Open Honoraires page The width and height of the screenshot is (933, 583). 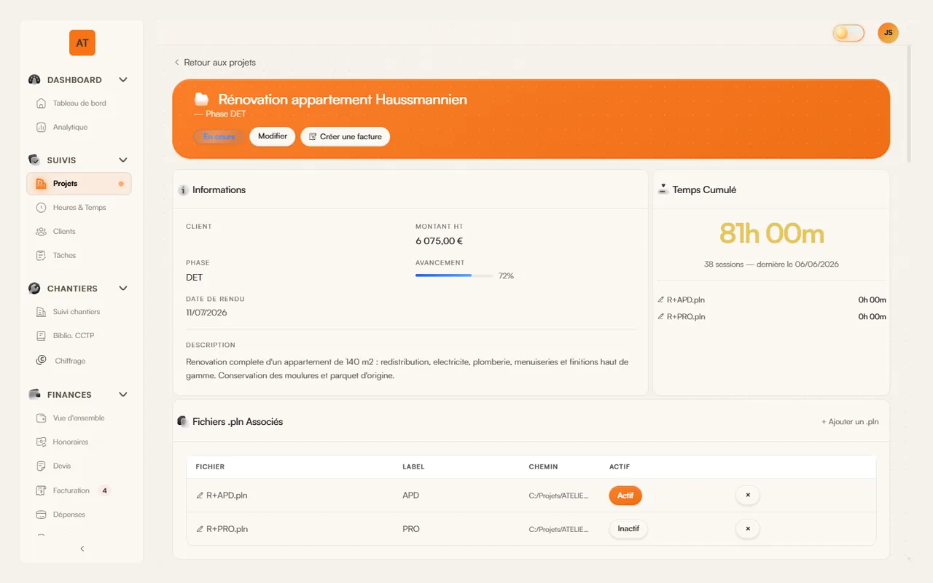tap(71, 442)
